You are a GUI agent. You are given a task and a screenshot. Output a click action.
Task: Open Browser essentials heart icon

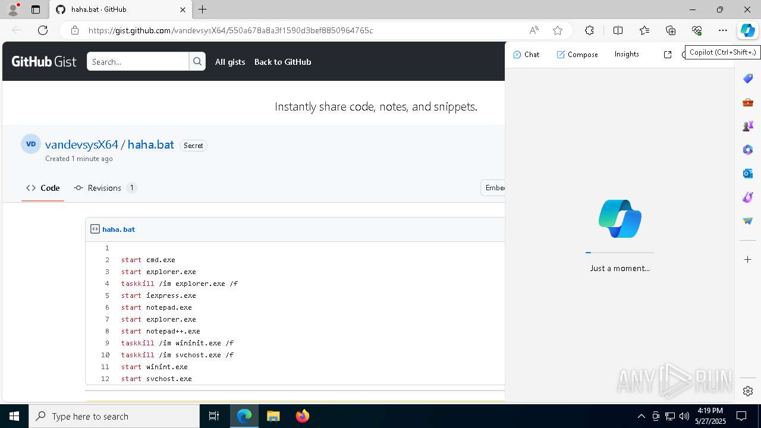[697, 30]
